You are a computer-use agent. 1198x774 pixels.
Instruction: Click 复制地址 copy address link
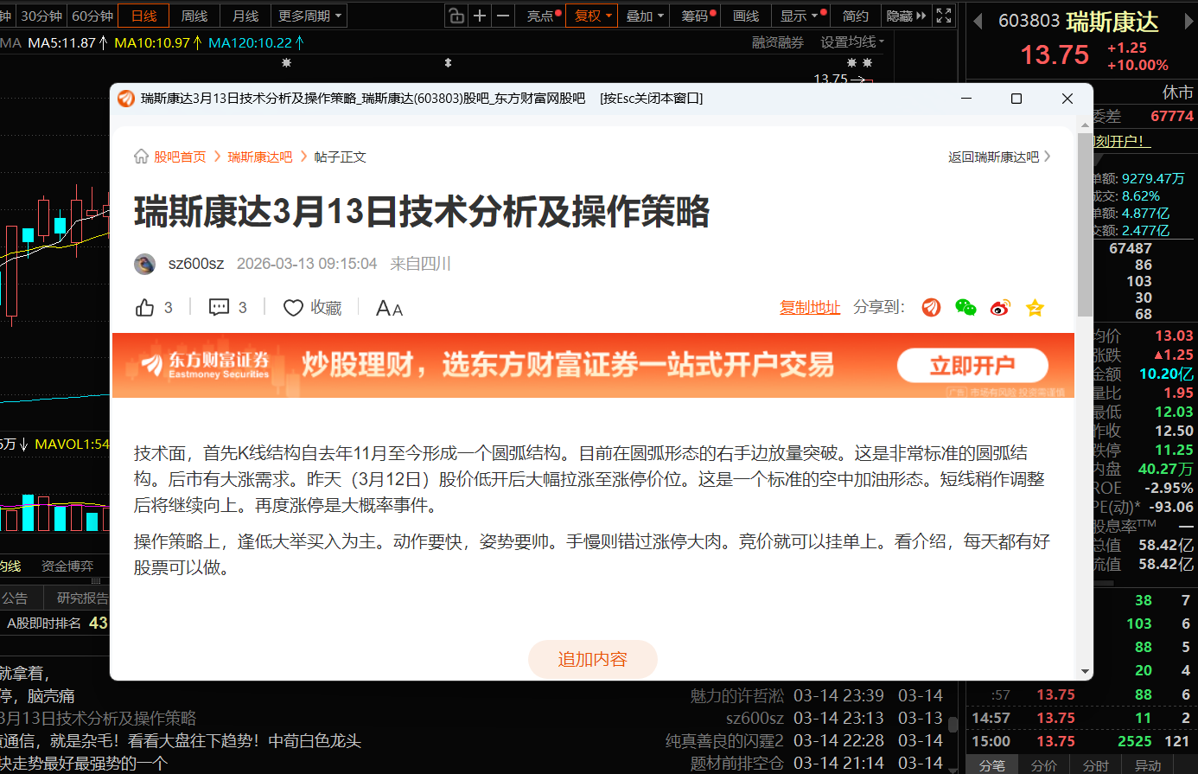810,307
